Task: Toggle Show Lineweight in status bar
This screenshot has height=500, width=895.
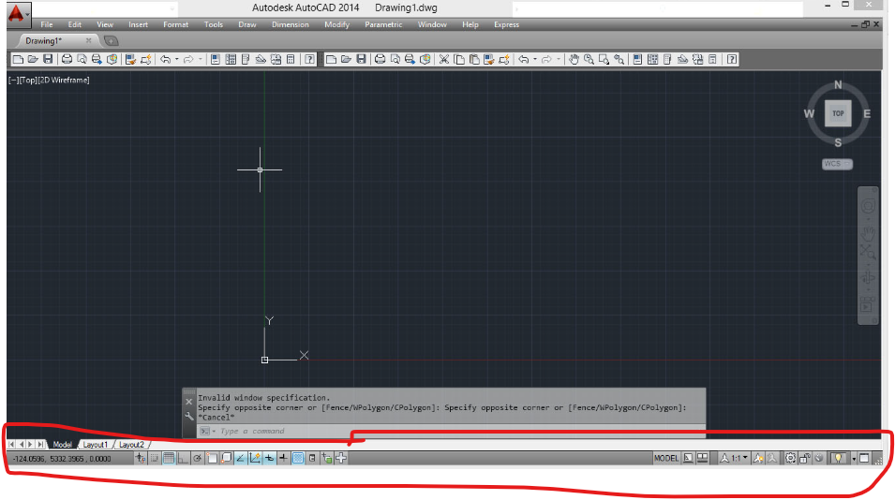Action: pos(283,458)
